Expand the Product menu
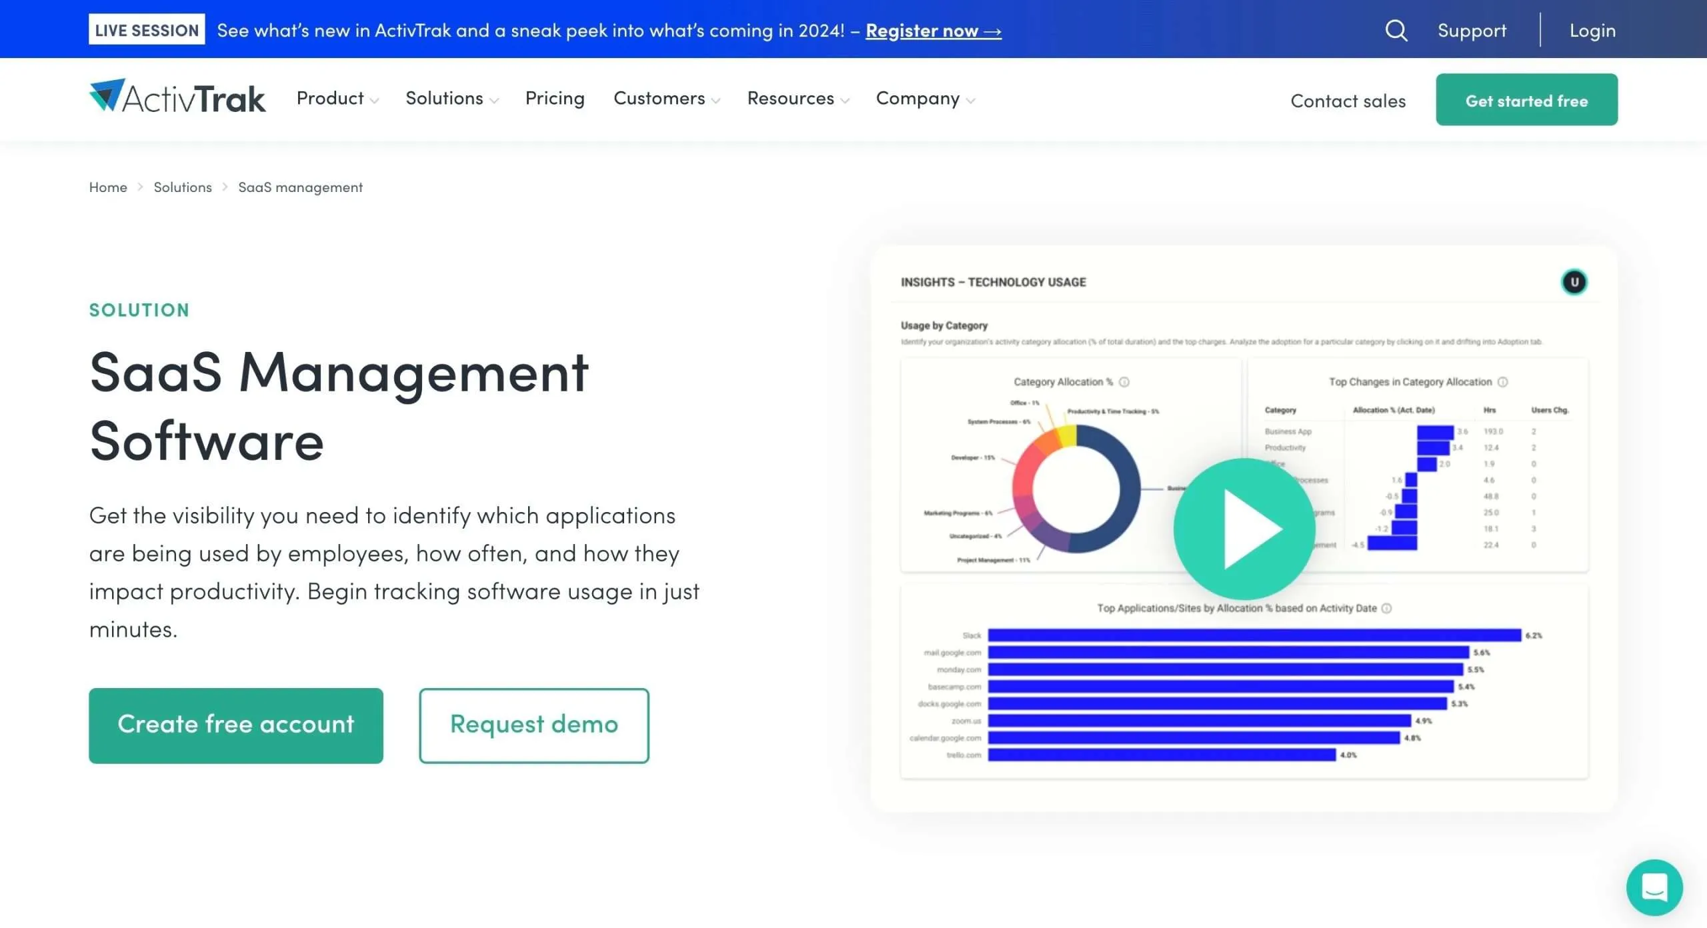Viewport: 1707px width, 928px height. (x=337, y=99)
